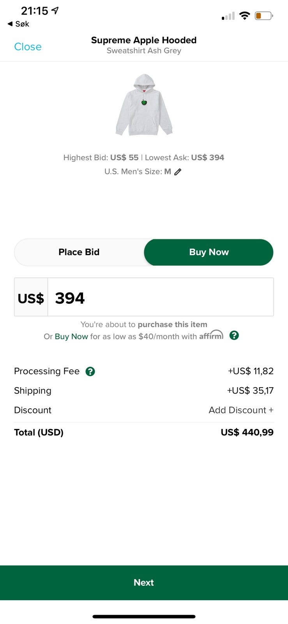This screenshot has height=624, width=288.
Task: Tap the pencil icon to edit size
Action: point(178,172)
